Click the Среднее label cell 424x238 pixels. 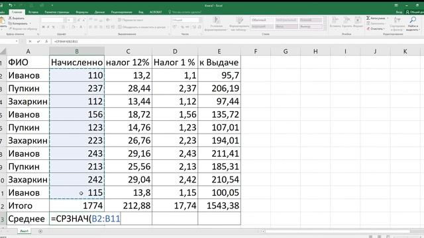point(28,219)
